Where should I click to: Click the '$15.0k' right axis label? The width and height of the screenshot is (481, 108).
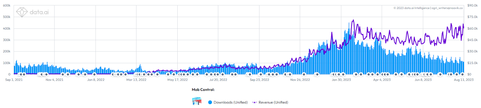click(473, 63)
